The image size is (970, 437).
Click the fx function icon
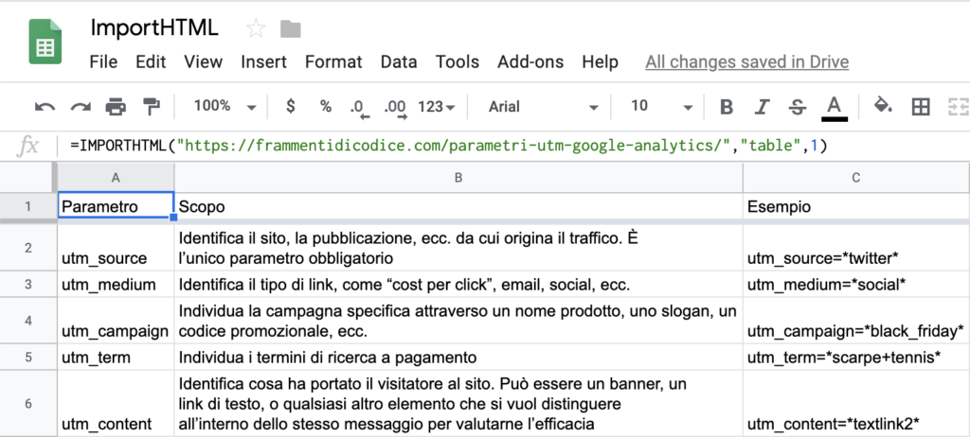pyautogui.click(x=27, y=146)
